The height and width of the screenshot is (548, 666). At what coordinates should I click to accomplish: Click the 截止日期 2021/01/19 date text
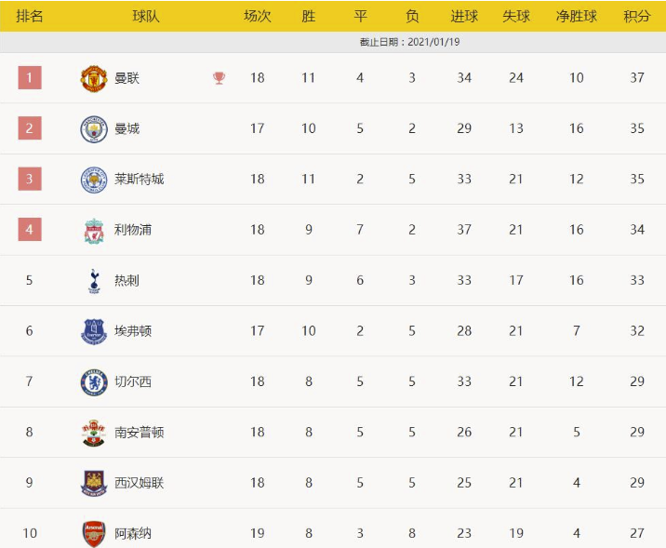click(410, 42)
